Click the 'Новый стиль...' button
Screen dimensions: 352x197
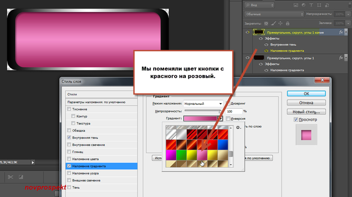pyautogui.click(x=306, y=112)
